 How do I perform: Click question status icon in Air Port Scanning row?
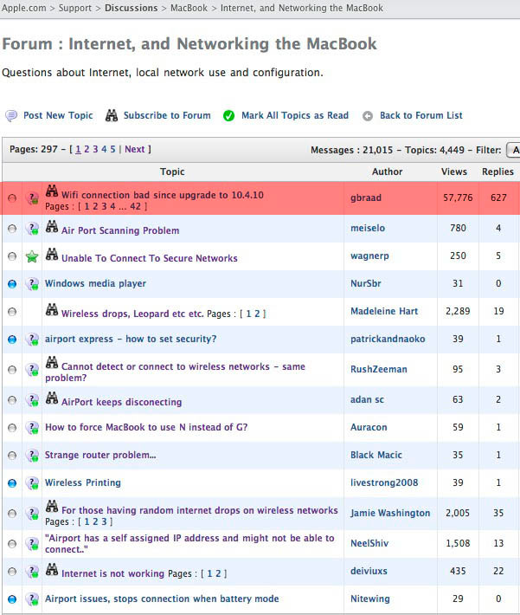click(x=32, y=229)
